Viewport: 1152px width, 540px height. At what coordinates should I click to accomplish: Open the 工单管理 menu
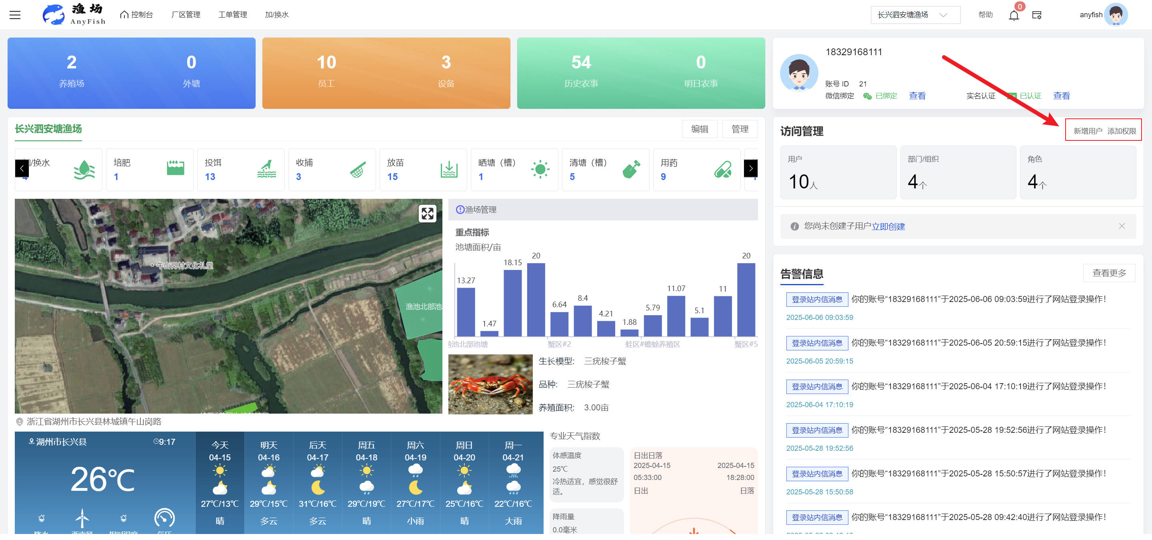pyautogui.click(x=232, y=15)
